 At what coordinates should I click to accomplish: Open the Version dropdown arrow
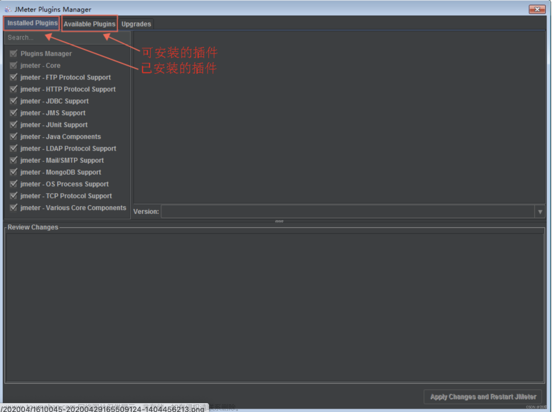540,212
